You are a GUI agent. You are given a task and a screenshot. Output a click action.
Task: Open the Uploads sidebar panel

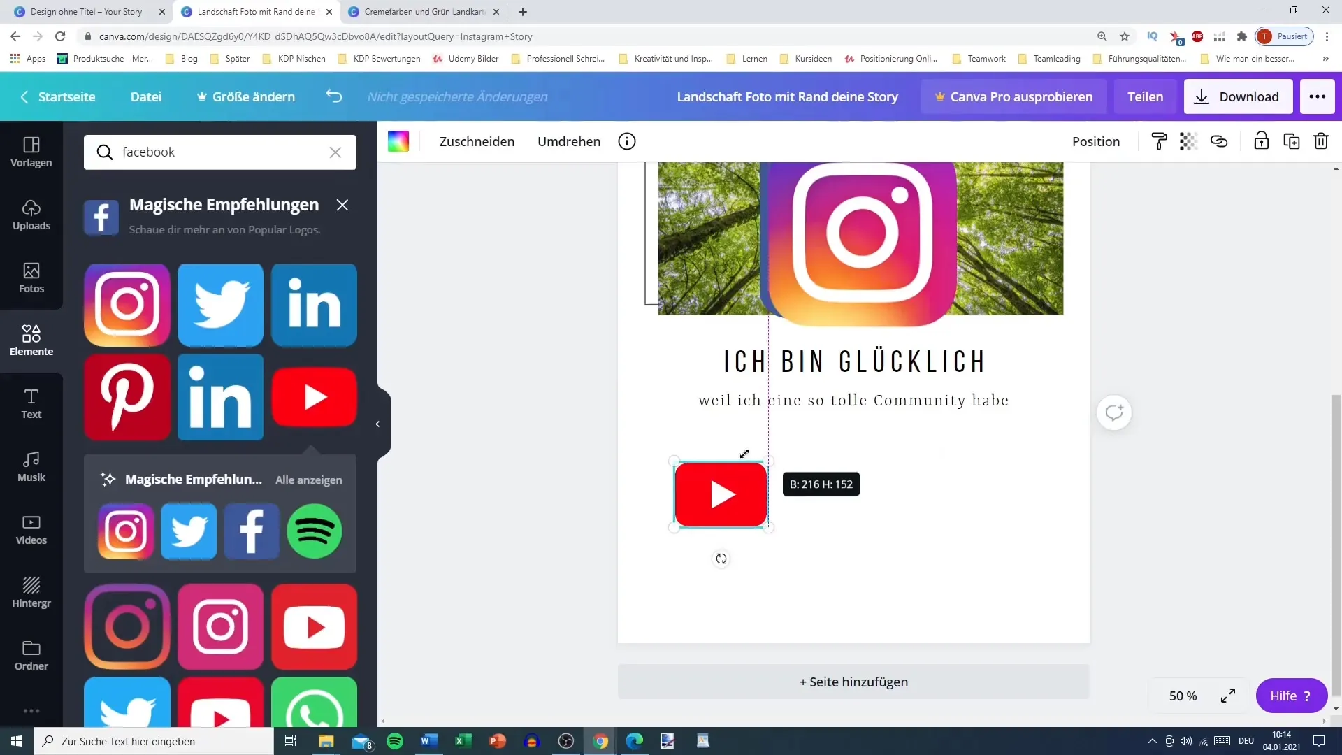tap(31, 215)
